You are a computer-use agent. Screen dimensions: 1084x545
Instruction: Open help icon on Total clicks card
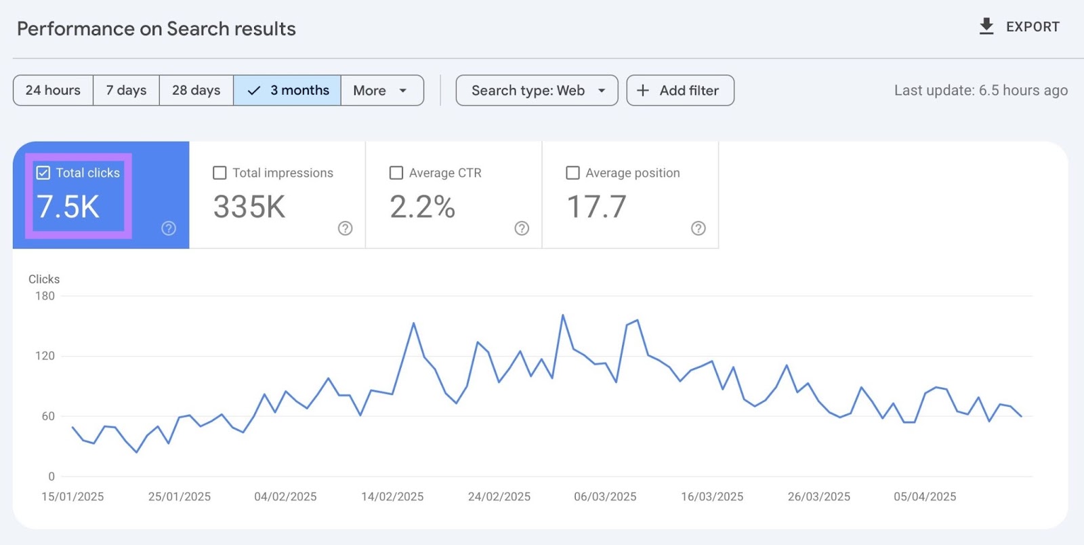[169, 228]
